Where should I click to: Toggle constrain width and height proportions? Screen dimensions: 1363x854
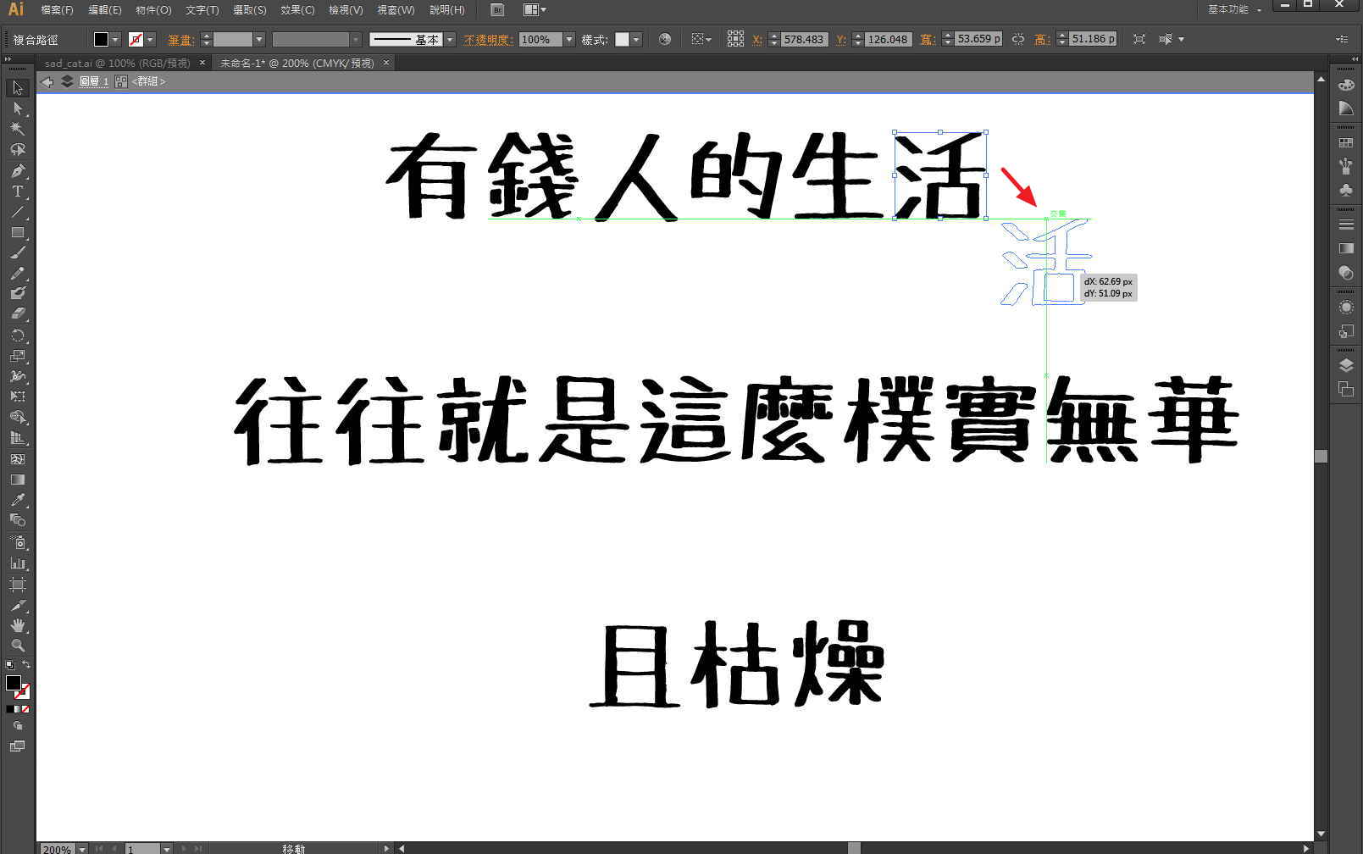[1017, 39]
